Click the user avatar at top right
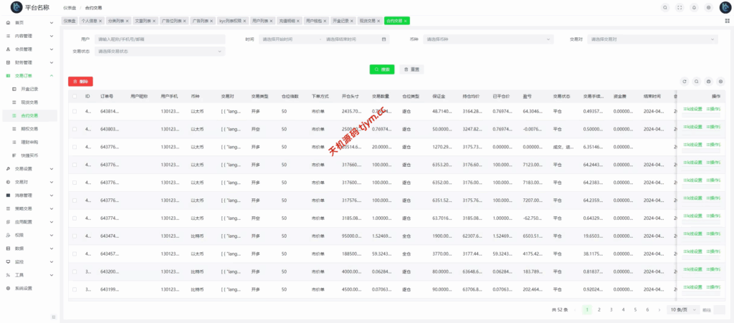 (x=725, y=7)
